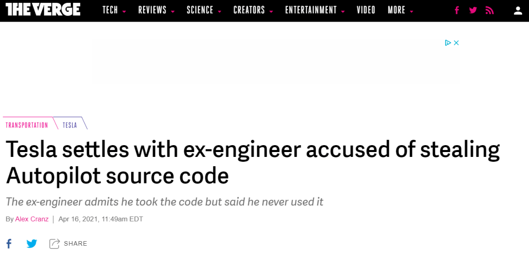Go to The Verge homepage logo
529x255 pixels.
tap(43, 10)
